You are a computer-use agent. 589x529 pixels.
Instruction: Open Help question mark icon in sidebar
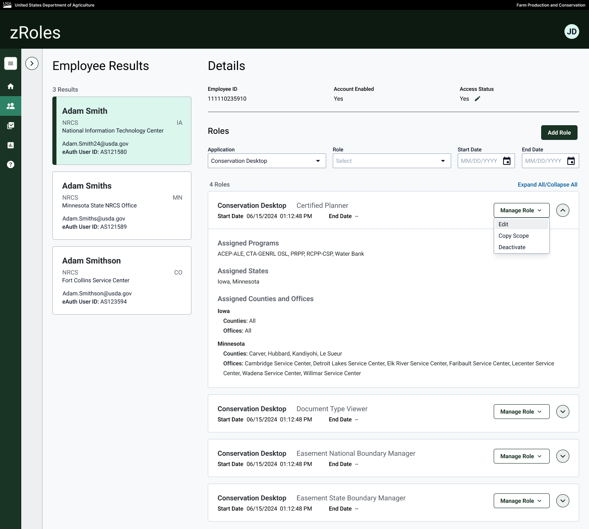[11, 164]
